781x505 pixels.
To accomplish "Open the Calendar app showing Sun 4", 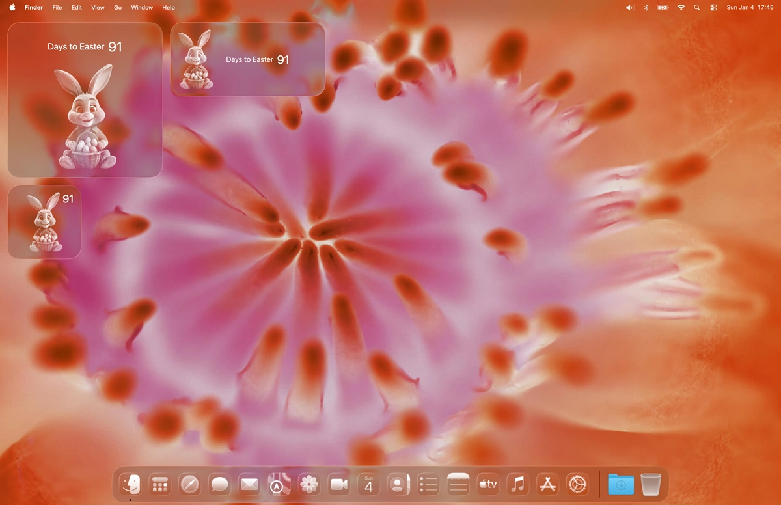I will (x=368, y=484).
